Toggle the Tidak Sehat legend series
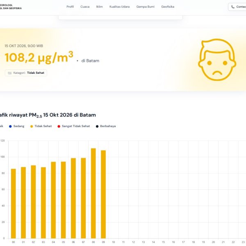The width and height of the screenshot is (246, 246). (41, 126)
